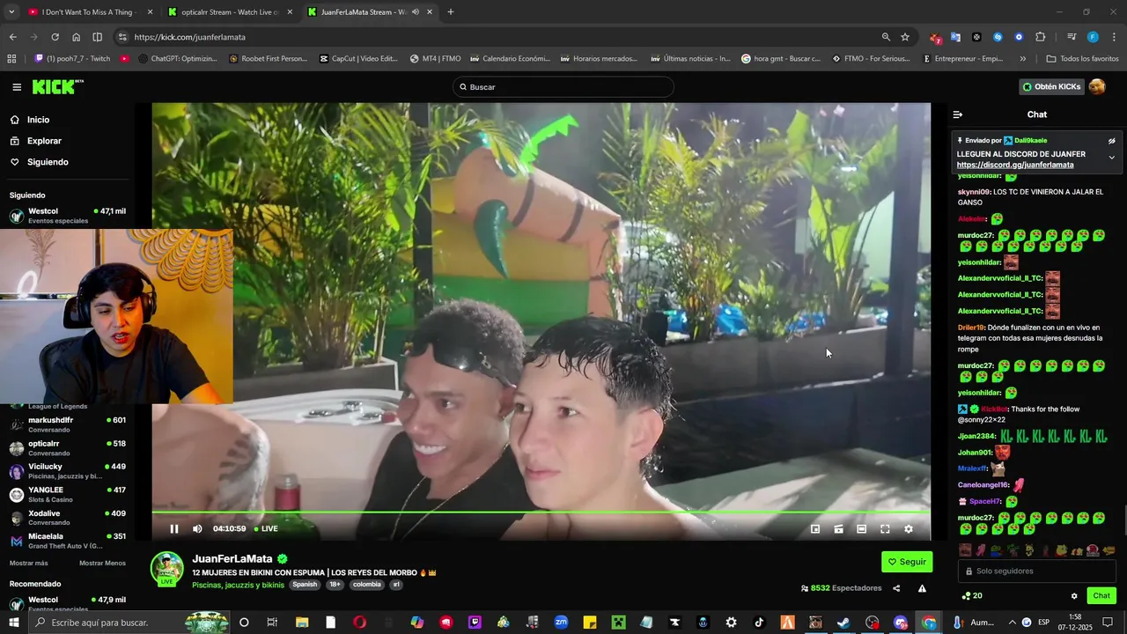The width and height of the screenshot is (1127, 634).
Task: Show hidden system tray icons
Action: coord(1012,623)
